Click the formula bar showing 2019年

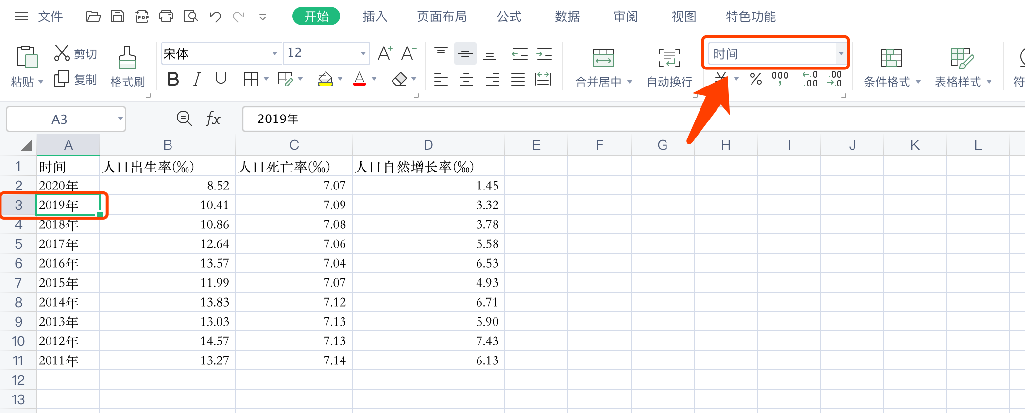coord(633,119)
